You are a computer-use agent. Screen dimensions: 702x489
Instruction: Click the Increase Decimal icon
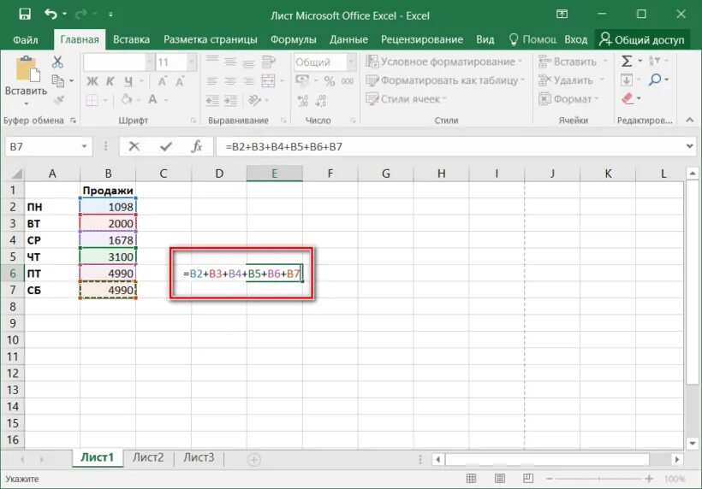pos(303,101)
